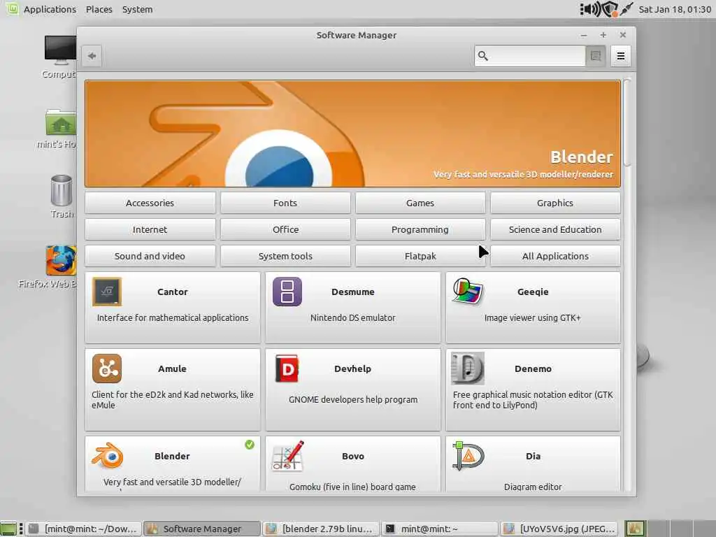The image size is (716, 537).
Task: Open the hamburger menu in Software Manager
Action: pyautogui.click(x=621, y=56)
